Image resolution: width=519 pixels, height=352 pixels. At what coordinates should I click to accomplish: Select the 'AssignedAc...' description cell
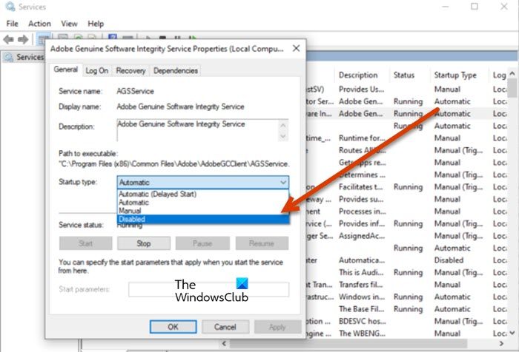click(x=362, y=236)
